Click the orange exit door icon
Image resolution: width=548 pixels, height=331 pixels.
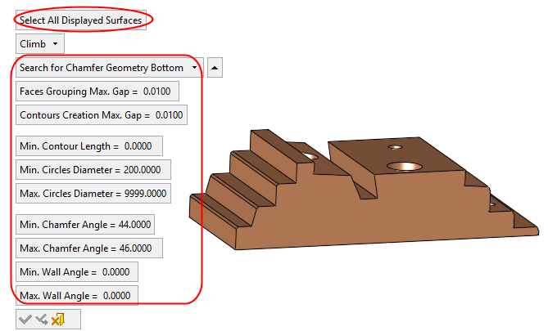(57, 320)
